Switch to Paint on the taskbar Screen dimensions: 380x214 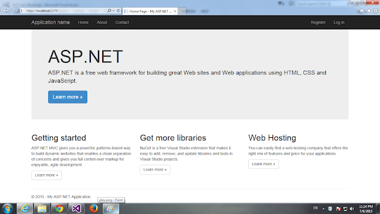111,209
